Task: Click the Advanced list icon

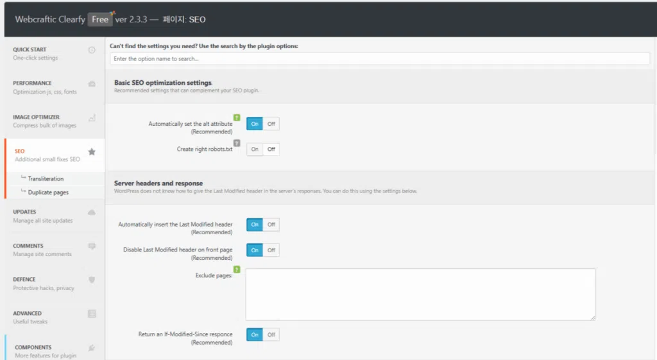Action: [x=92, y=314]
